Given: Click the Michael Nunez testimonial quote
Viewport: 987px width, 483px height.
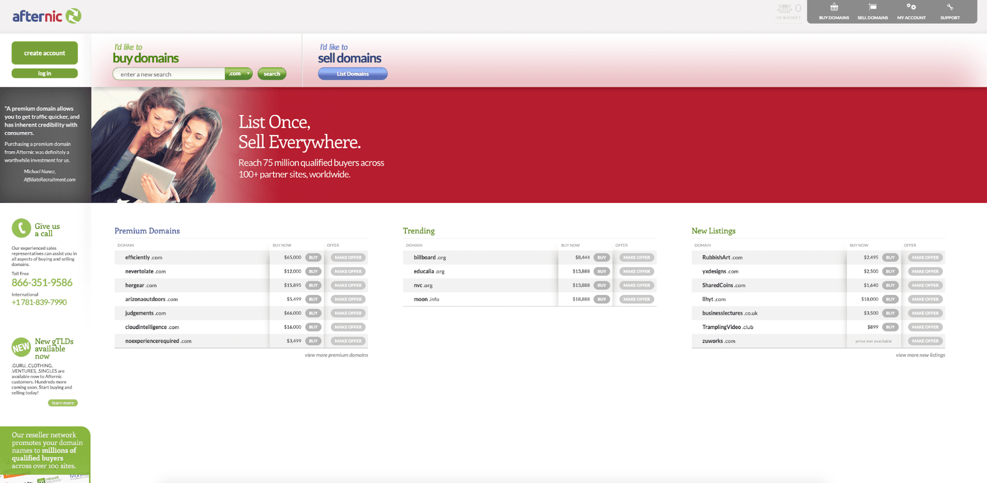Looking at the screenshot, I should pyautogui.click(x=45, y=145).
